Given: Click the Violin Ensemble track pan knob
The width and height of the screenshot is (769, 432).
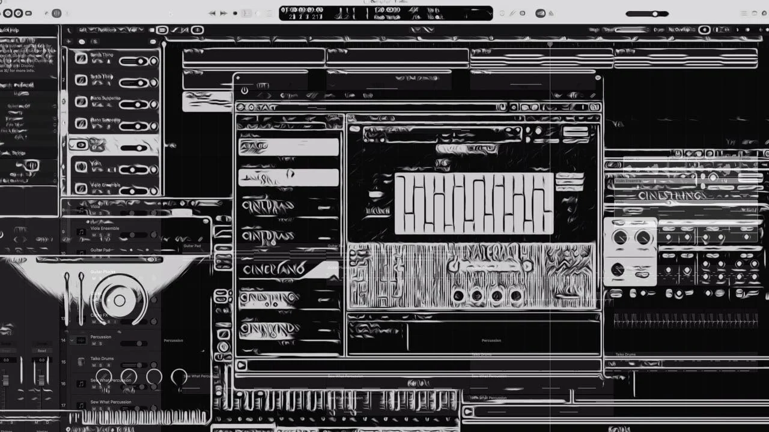Looking at the screenshot, I should pos(154,191).
